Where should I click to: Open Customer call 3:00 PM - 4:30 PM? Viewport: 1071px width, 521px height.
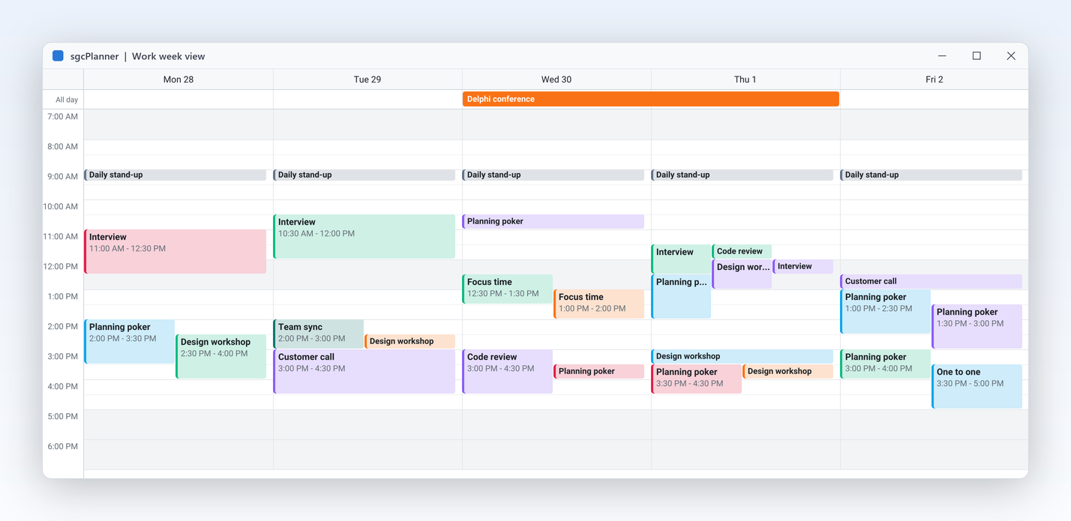(364, 371)
